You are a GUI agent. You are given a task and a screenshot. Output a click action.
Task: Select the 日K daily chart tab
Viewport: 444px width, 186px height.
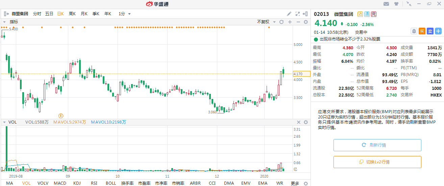tap(60, 14)
